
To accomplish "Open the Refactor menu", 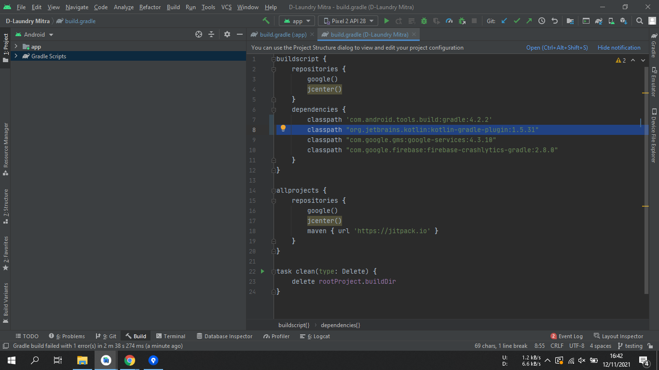I will click(150, 7).
